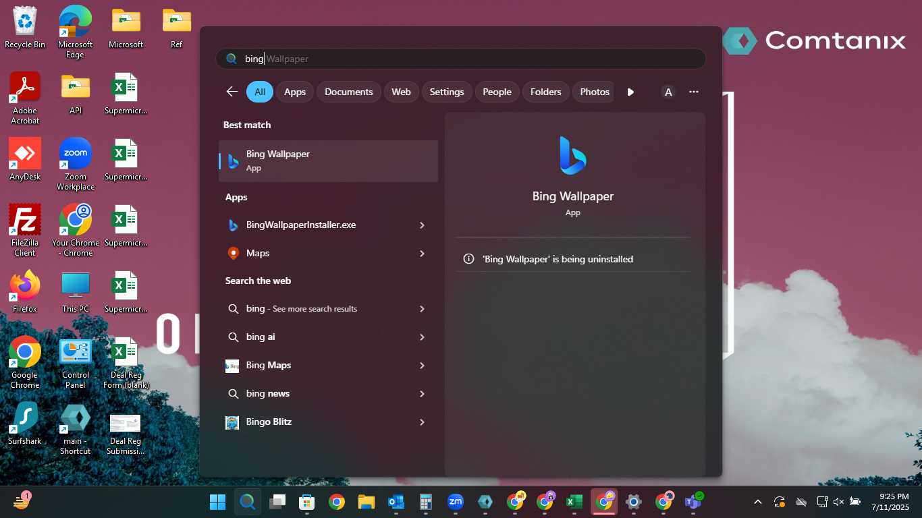Open Excel from the taskbar
The width and height of the screenshot is (922, 518).
coord(574,502)
